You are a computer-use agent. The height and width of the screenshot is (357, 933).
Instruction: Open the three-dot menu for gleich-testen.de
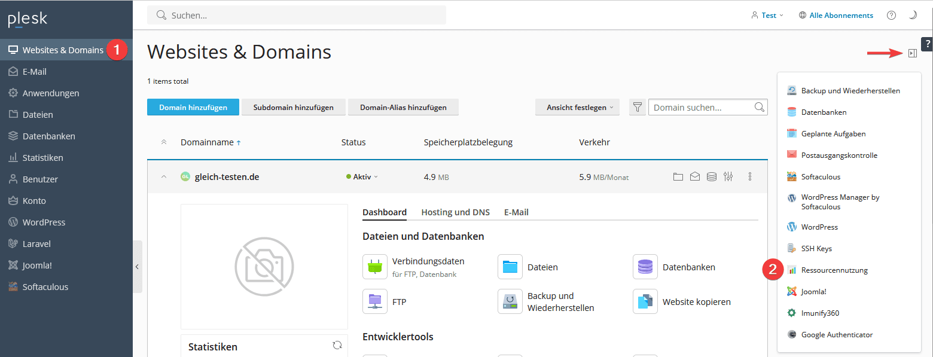point(750,177)
